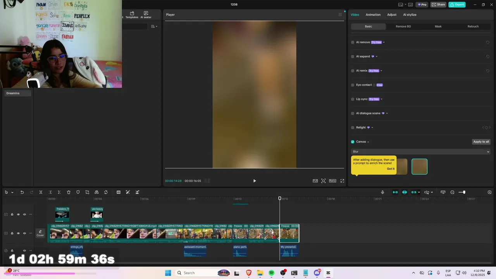Screen dimensions: 496x279
Task: Toggle main track magnet
Action: coord(395,192)
